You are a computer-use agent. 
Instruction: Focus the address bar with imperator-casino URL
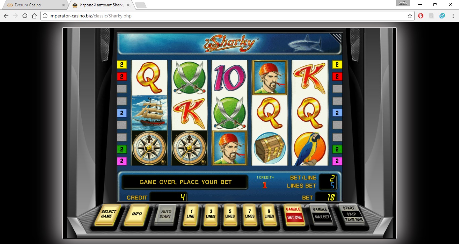225,16
